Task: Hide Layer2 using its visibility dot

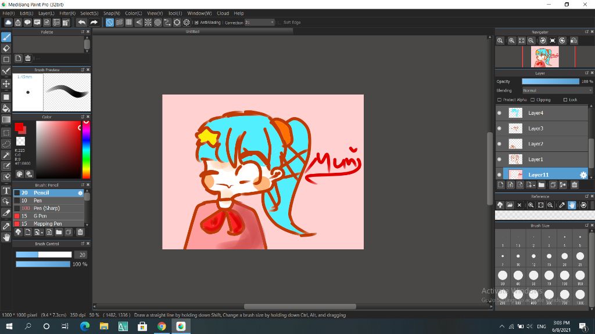Action: click(x=499, y=144)
